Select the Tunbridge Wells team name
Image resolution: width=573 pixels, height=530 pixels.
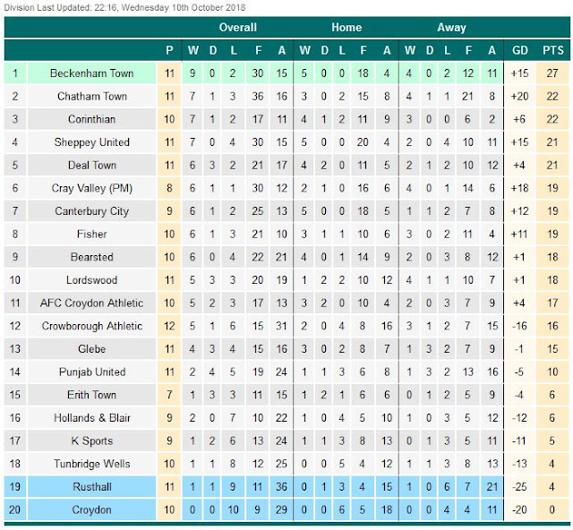tap(91, 464)
